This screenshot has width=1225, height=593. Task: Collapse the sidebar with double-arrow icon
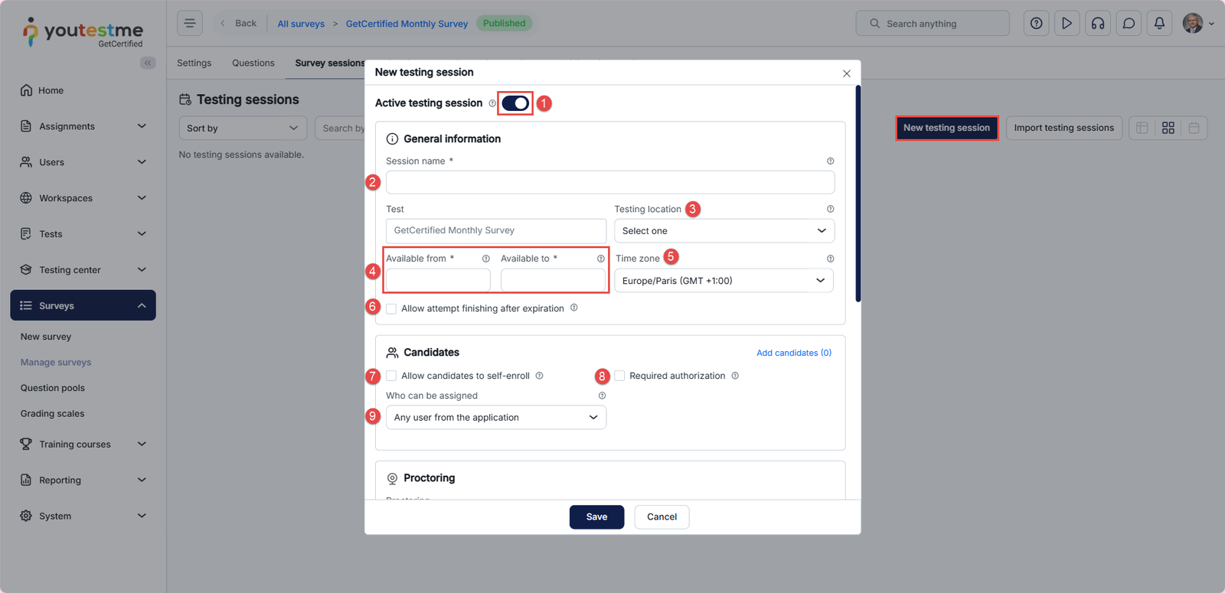tap(148, 63)
